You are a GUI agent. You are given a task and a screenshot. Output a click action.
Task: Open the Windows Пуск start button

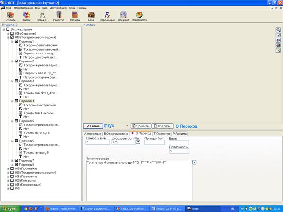[x=10, y=209]
